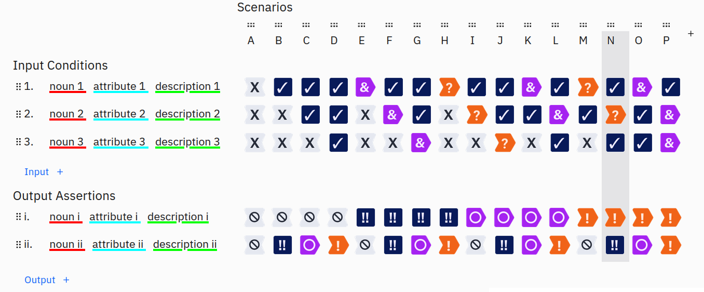Click the prohibited icon in row i, scenario A

254,217
